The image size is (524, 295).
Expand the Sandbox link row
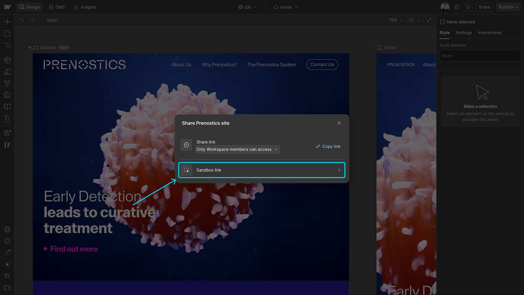tap(262, 170)
